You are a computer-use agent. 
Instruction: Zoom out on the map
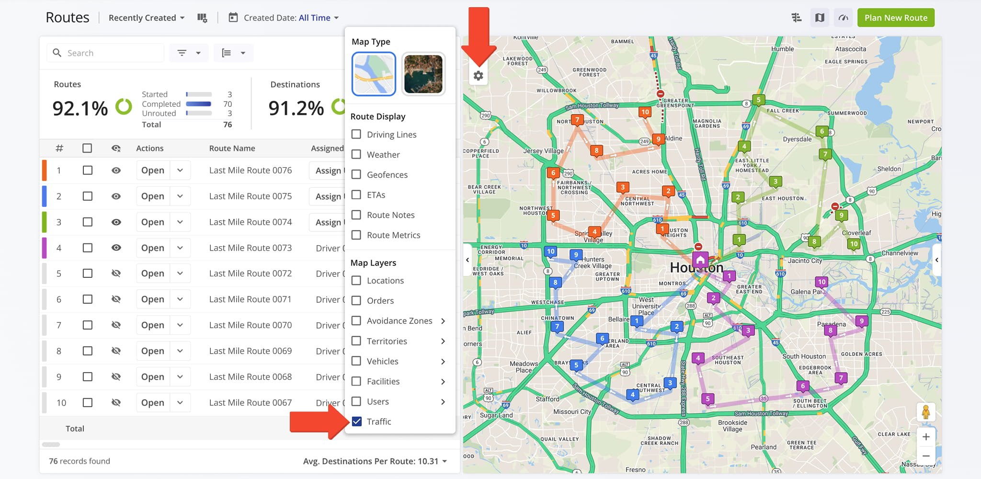pos(926,456)
